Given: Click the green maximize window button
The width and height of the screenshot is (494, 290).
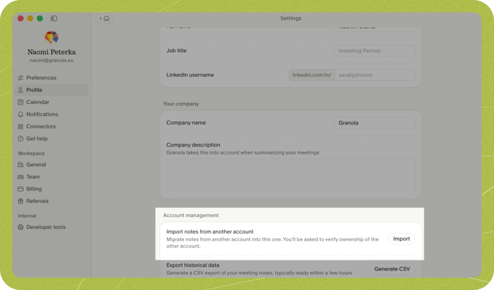Looking at the screenshot, I should tap(40, 18).
